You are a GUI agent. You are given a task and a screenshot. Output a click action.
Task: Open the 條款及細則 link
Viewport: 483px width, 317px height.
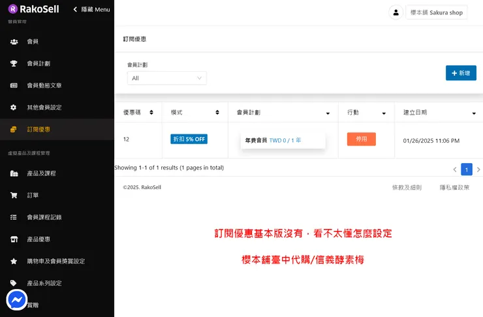(407, 187)
